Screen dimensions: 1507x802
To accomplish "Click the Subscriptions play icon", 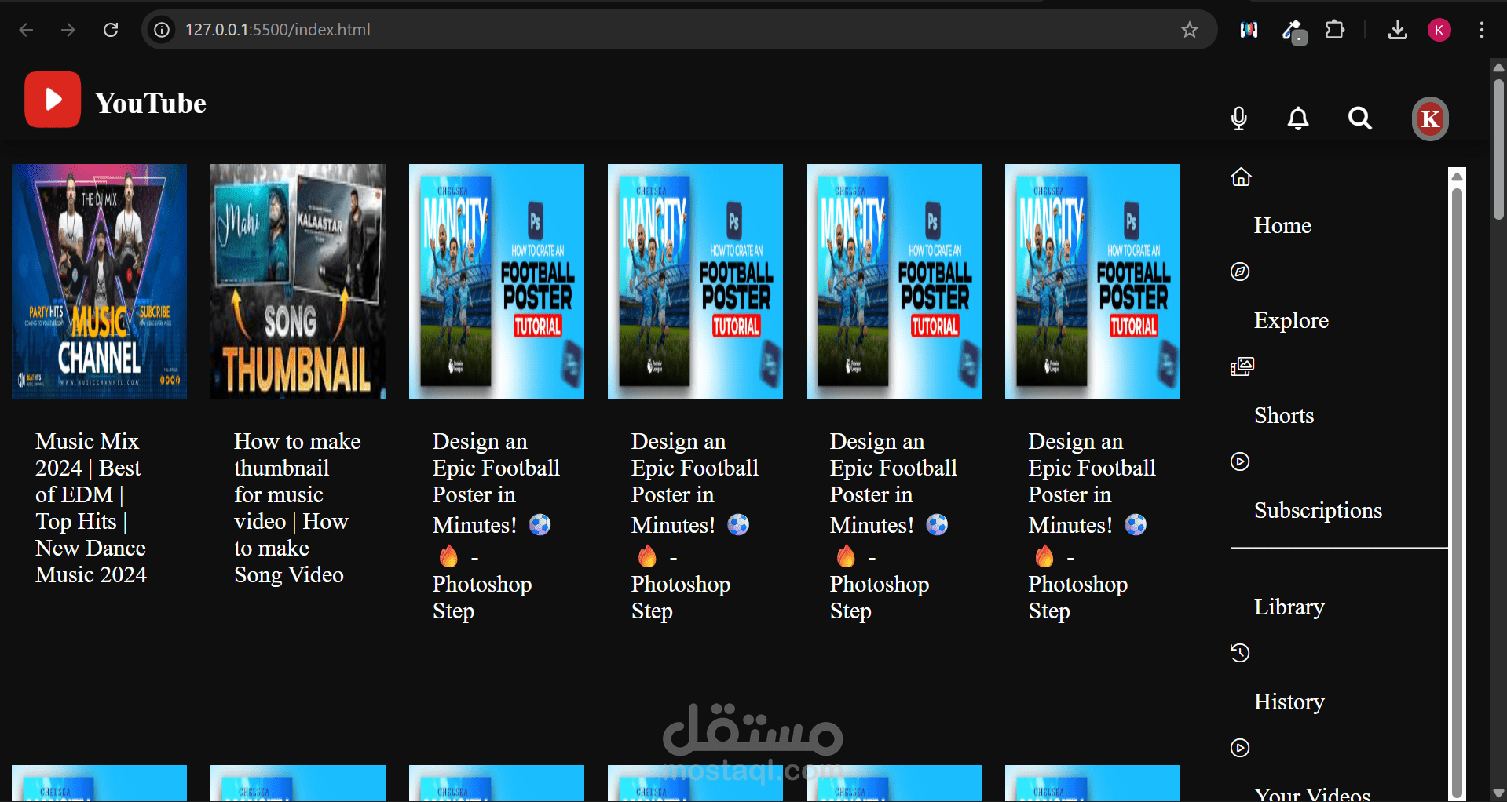I will click(x=1240, y=461).
